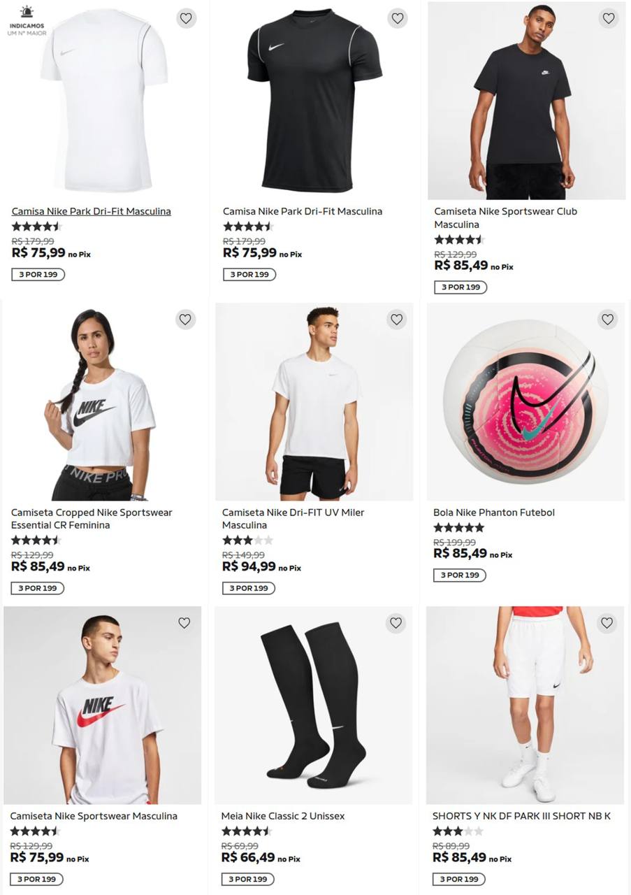Add Meia Nike Classic 2 to wishlist
Image resolution: width=631 pixels, height=895 pixels.
pyautogui.click(x=396, y=623)
